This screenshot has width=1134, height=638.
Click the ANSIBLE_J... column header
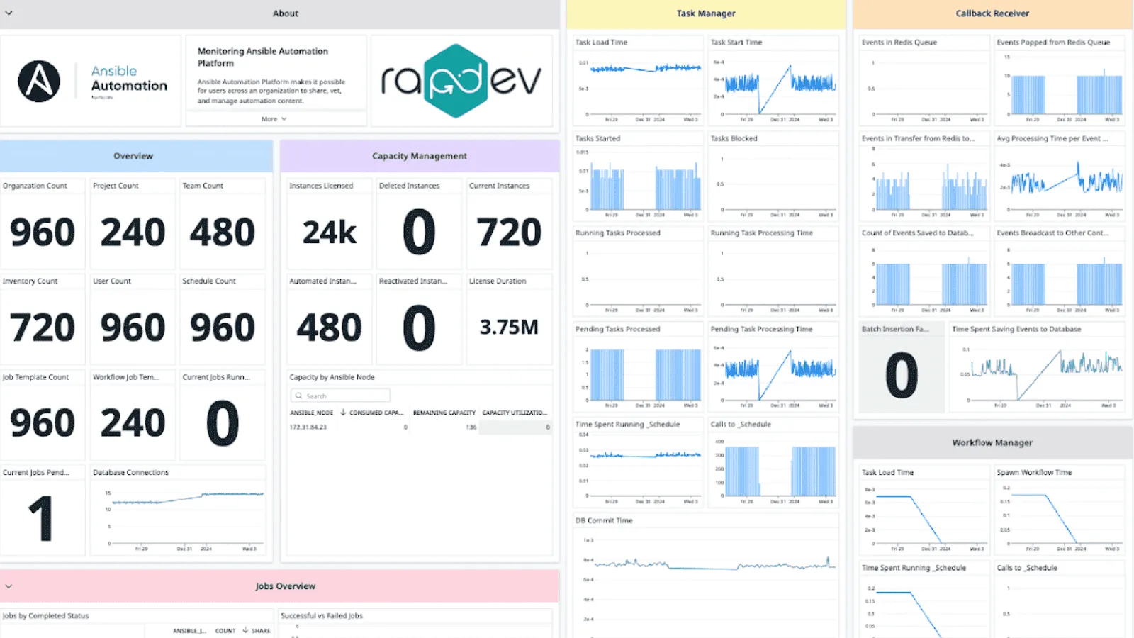189,630
